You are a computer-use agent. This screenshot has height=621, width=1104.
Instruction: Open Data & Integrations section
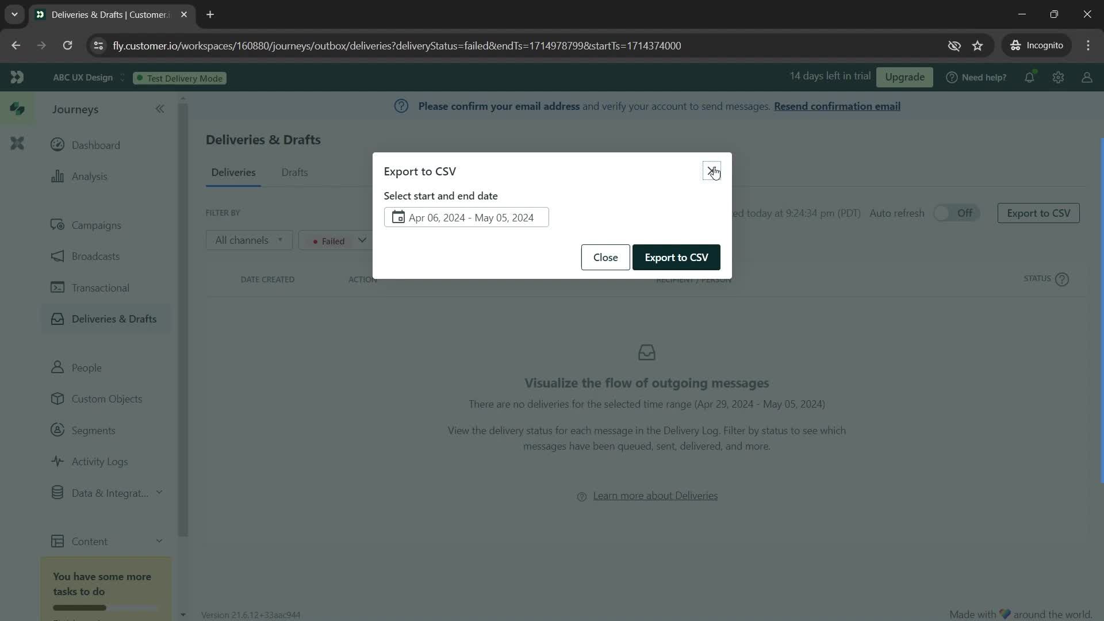click(x=106, y=493)
